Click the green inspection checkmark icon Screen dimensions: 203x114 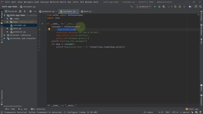click(x=198, y=15)
